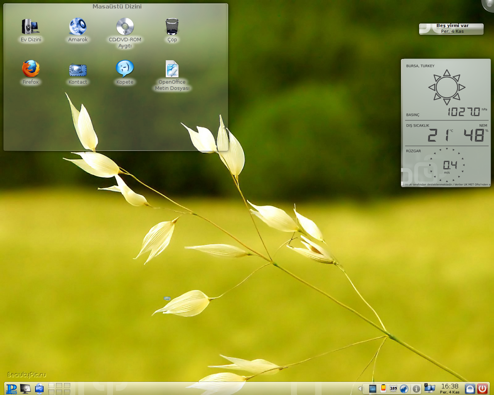
Task: Open the Çöp trash bin
Action: (x=172, y=27)
